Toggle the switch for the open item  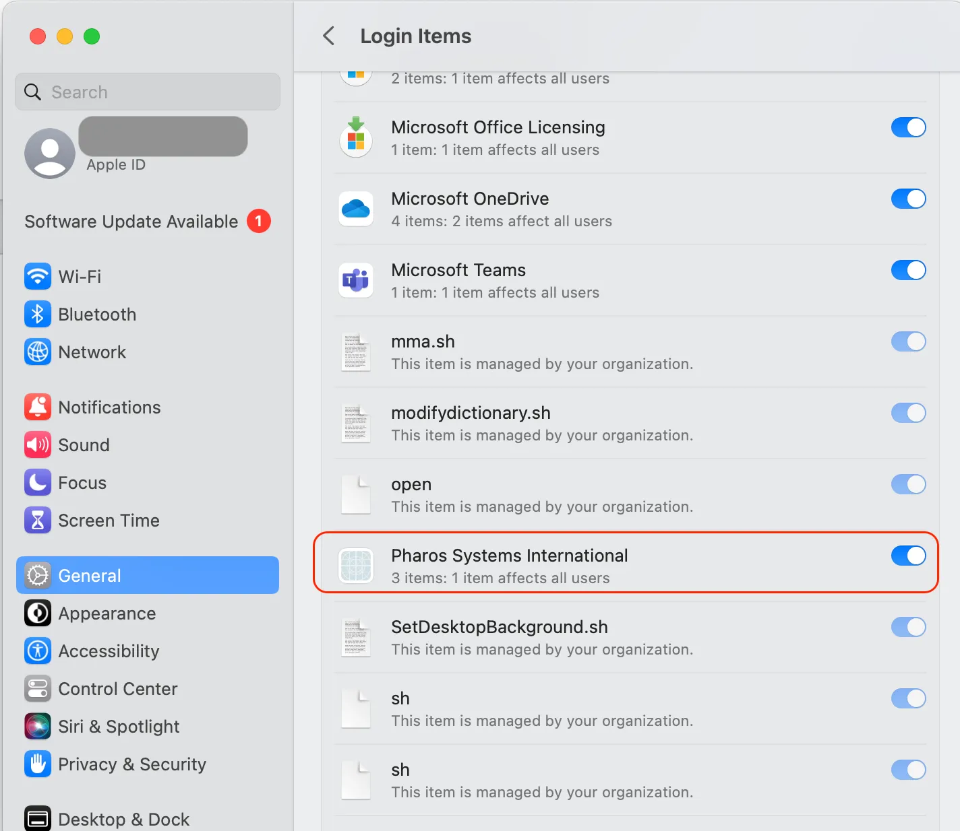click(908, 484)
